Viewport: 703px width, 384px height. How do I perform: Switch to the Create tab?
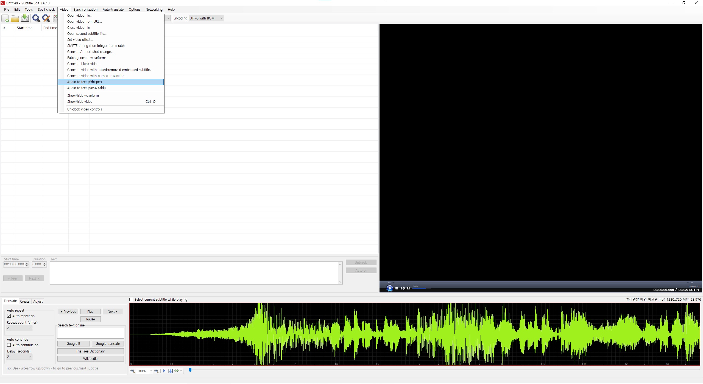point(25,301)
